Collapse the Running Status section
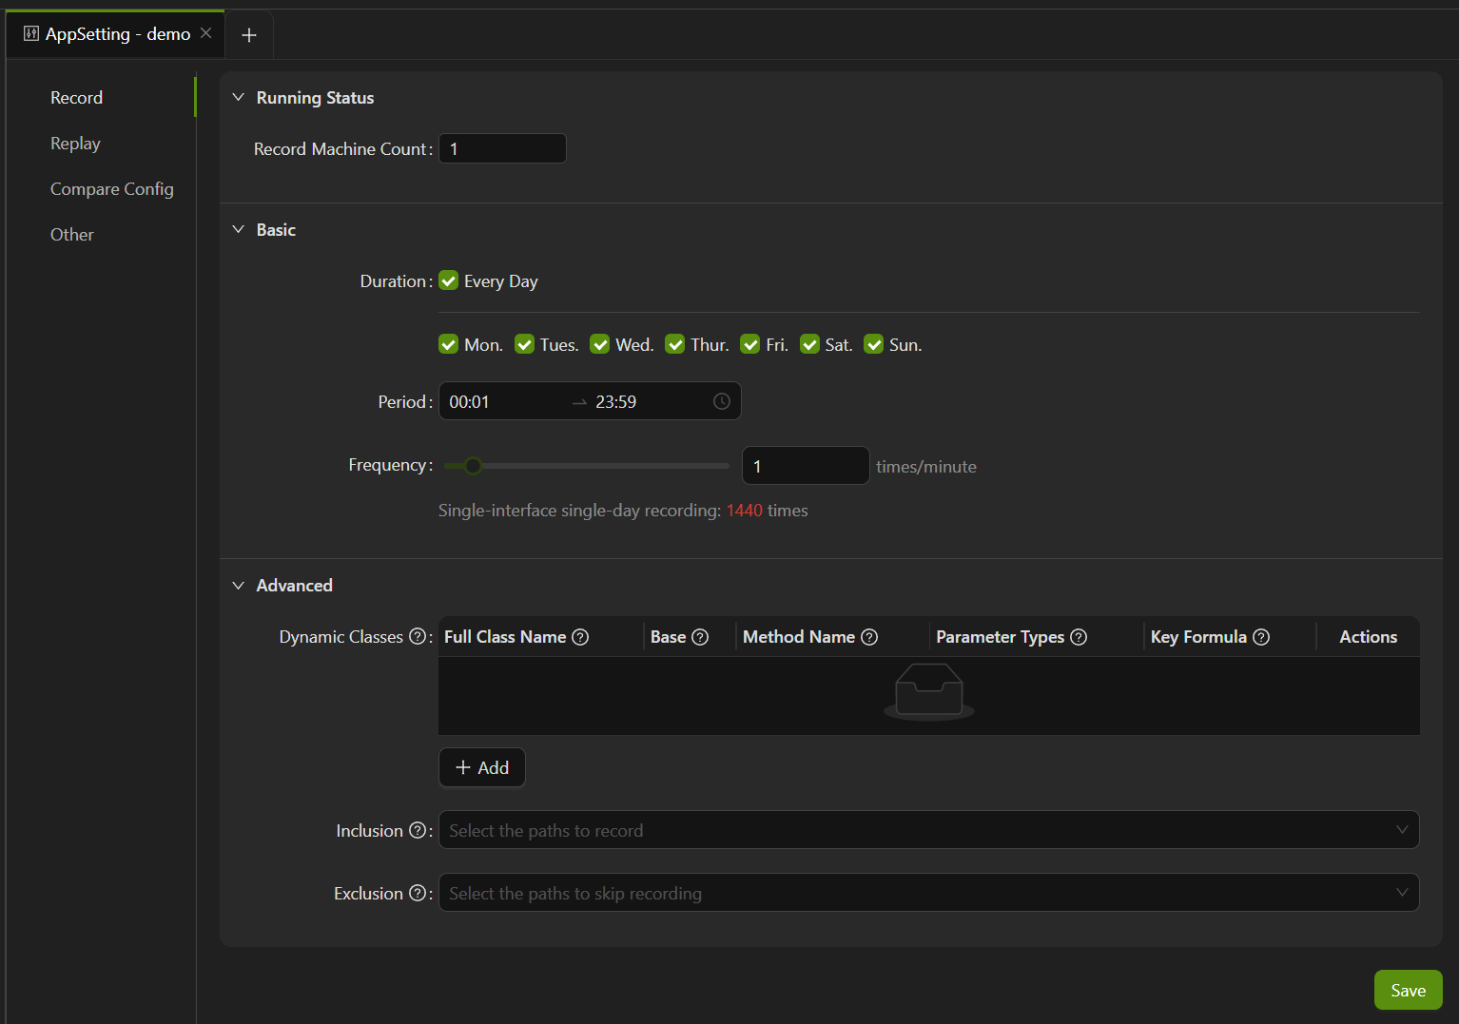The height and width of the screenshot is (1024, 1459). [x=239, y=98]
